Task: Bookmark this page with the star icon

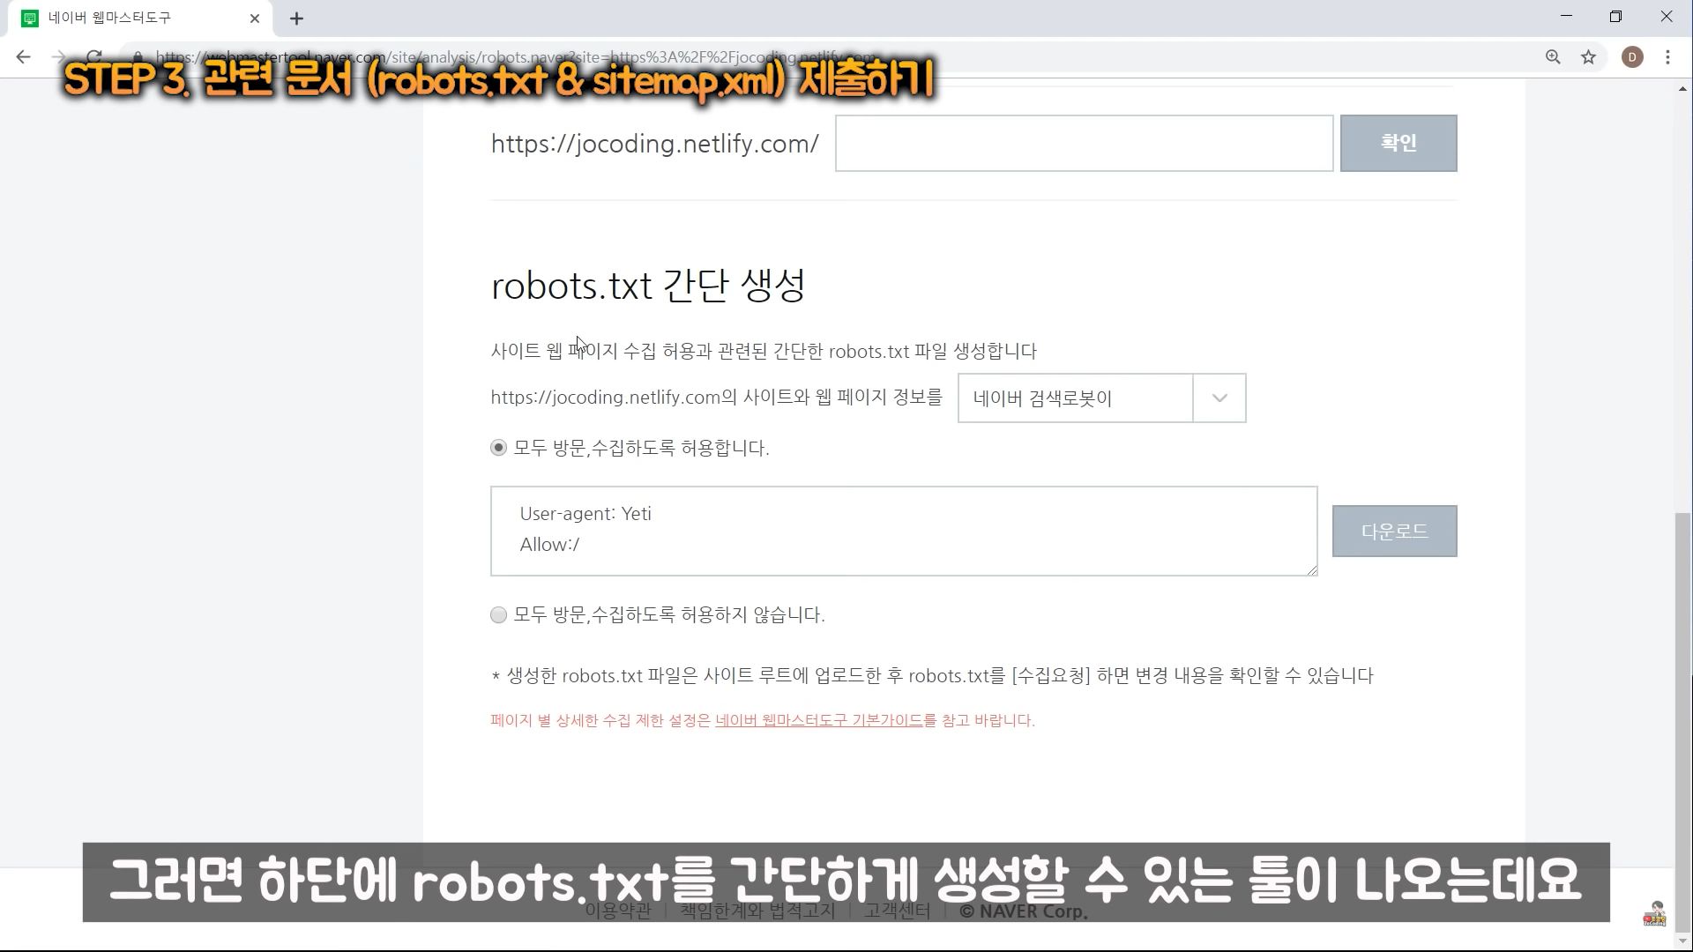Action: [1588, 57]
